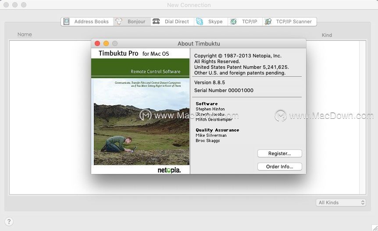Screen dimensions: 378x231
Task: Click the United States Patent Number line
Action: click(242, 67)
